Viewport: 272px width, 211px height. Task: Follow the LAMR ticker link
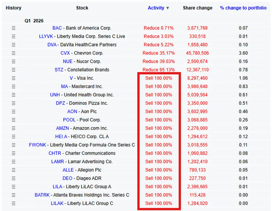(x=58, y=162)
